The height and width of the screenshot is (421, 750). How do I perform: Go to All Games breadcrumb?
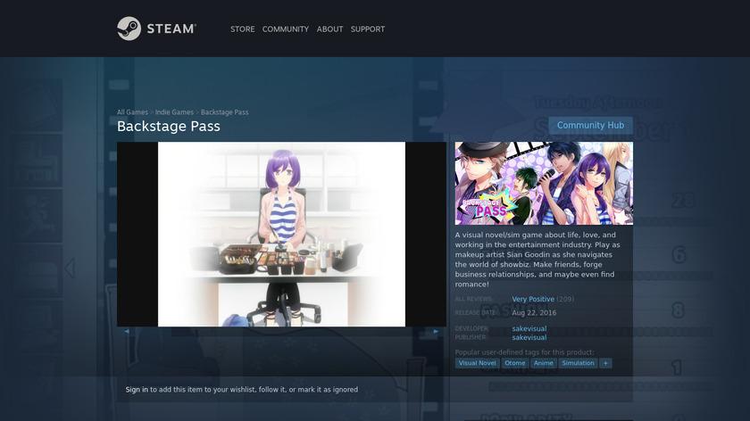(x=132, y=112)
